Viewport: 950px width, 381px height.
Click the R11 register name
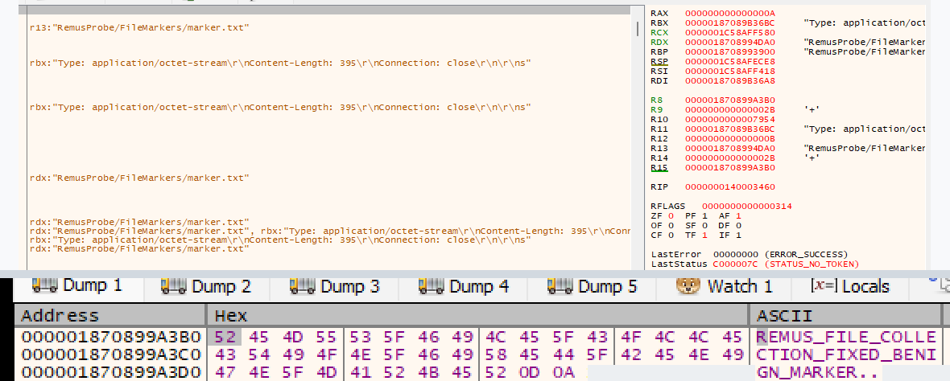pyautogui.click(x=660, y=129)
